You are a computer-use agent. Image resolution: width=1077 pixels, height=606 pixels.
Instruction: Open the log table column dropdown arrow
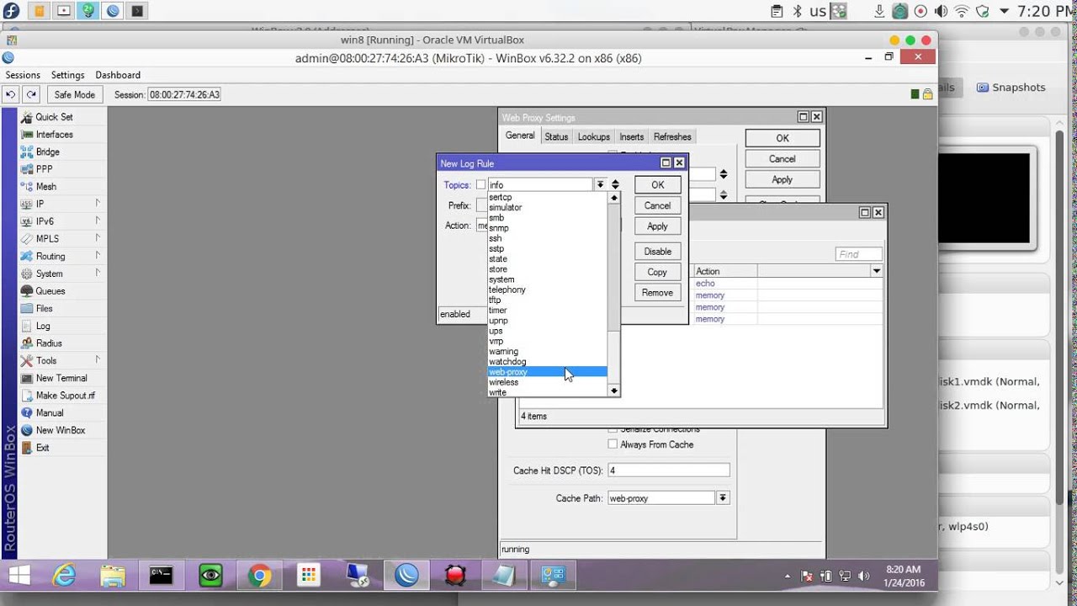(x=877, y=271)
